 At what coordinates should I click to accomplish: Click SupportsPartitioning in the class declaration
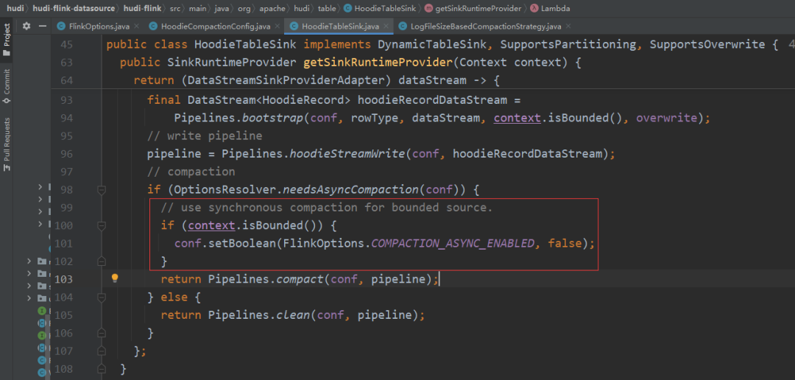(568, 45)
